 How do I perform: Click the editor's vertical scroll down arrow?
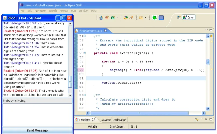pyautogui.click(x=208, y=109)
